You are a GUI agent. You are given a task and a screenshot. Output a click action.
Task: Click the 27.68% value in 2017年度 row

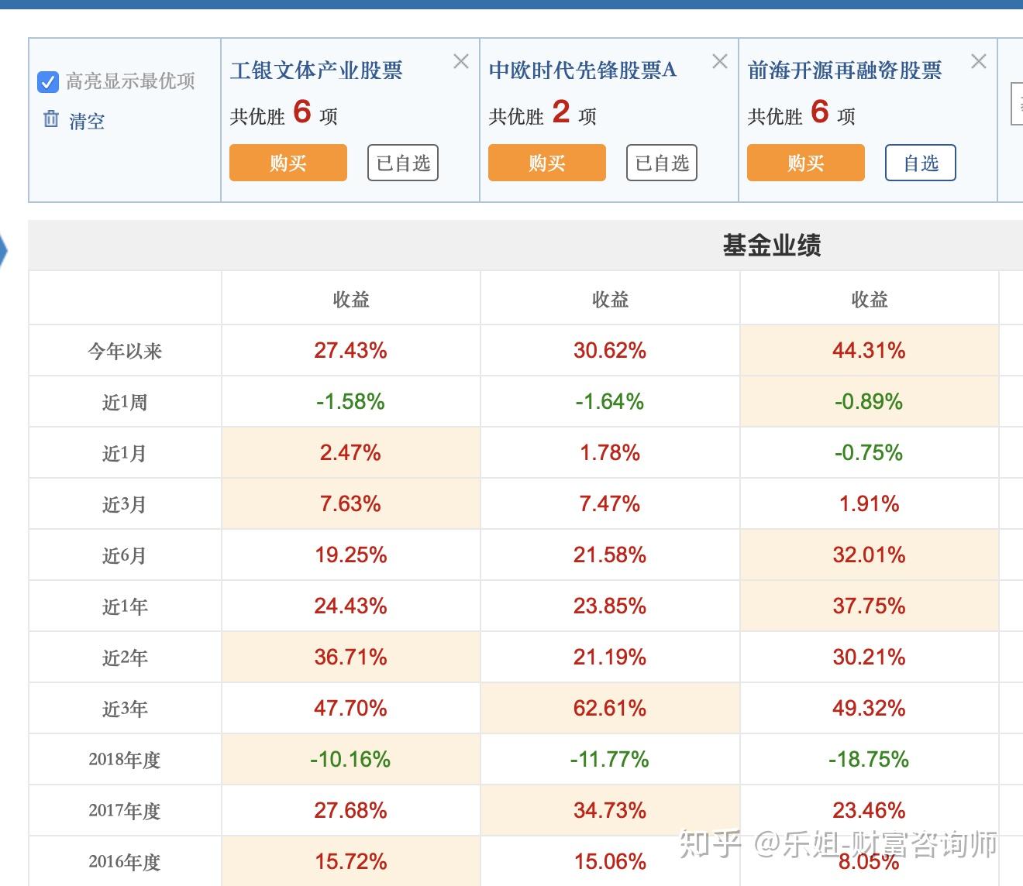tap(350, 810)
